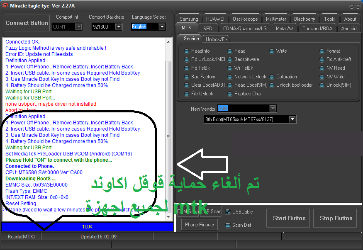This screenshot has height=250, width=363.
Task: Switch to the Mstar/W tab
Action: click(284, 29)
